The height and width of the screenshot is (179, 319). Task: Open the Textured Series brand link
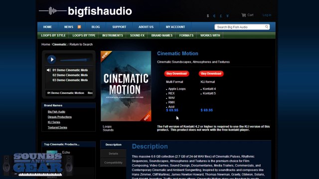point(57,127)
